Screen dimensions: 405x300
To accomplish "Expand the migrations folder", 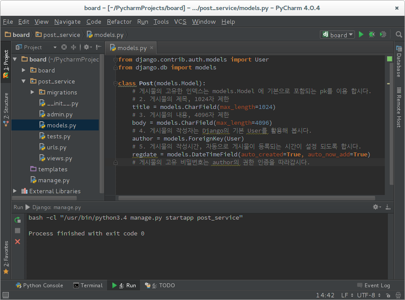I will (x=32, y=92).
